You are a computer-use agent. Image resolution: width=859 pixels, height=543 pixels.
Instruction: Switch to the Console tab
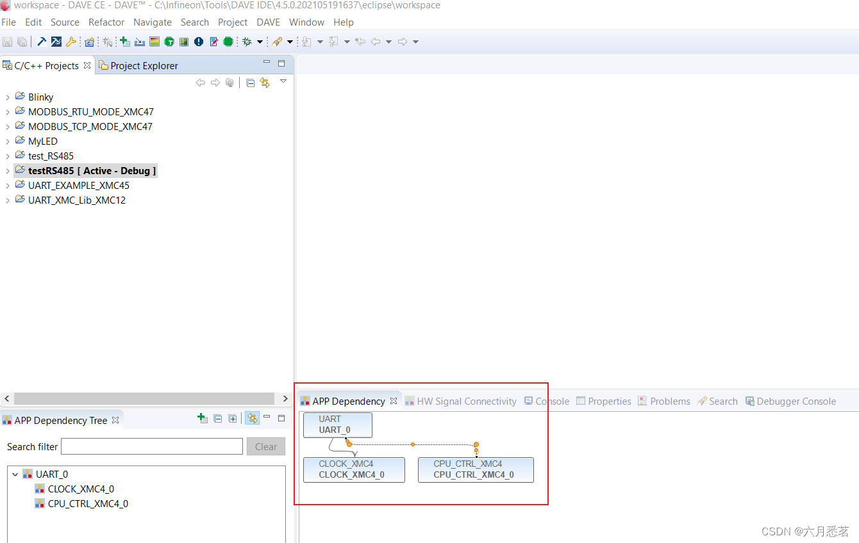pyautogui.click(x=547, y=401)
